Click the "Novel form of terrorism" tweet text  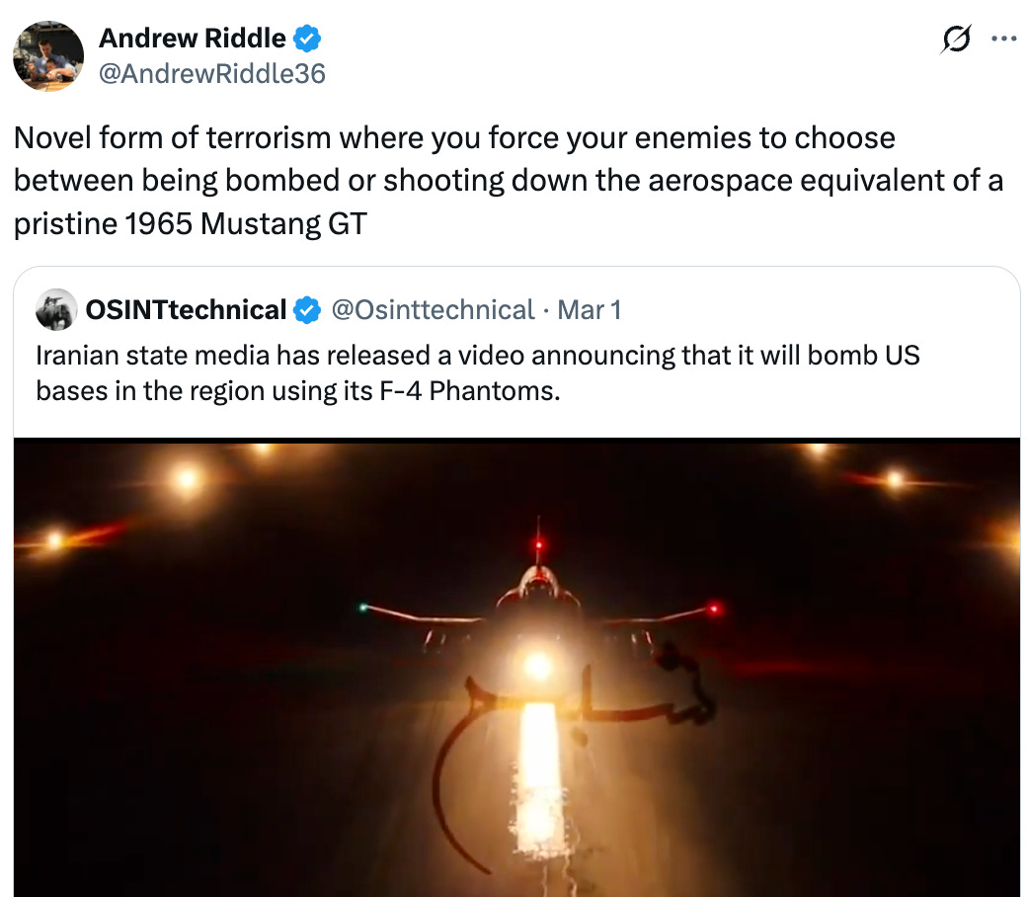(454, 137)
